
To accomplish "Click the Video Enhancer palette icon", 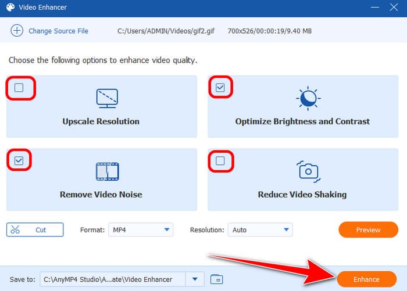I will coord(10,8).
